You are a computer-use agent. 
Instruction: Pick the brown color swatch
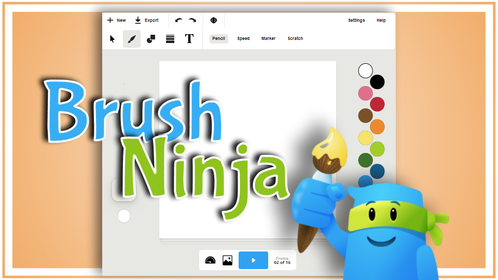click(366, 116)
